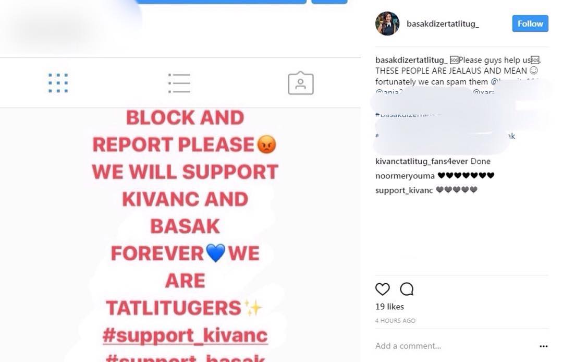
Task: Like the post with the heart icon
Action: click(x=383, y=289)
